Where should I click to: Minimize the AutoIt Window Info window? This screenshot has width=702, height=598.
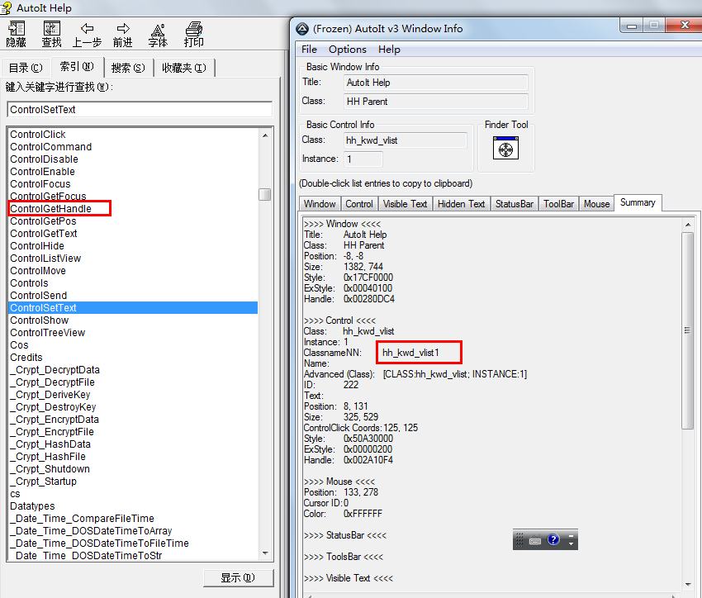pyautogui.click(x=632, y=26)
